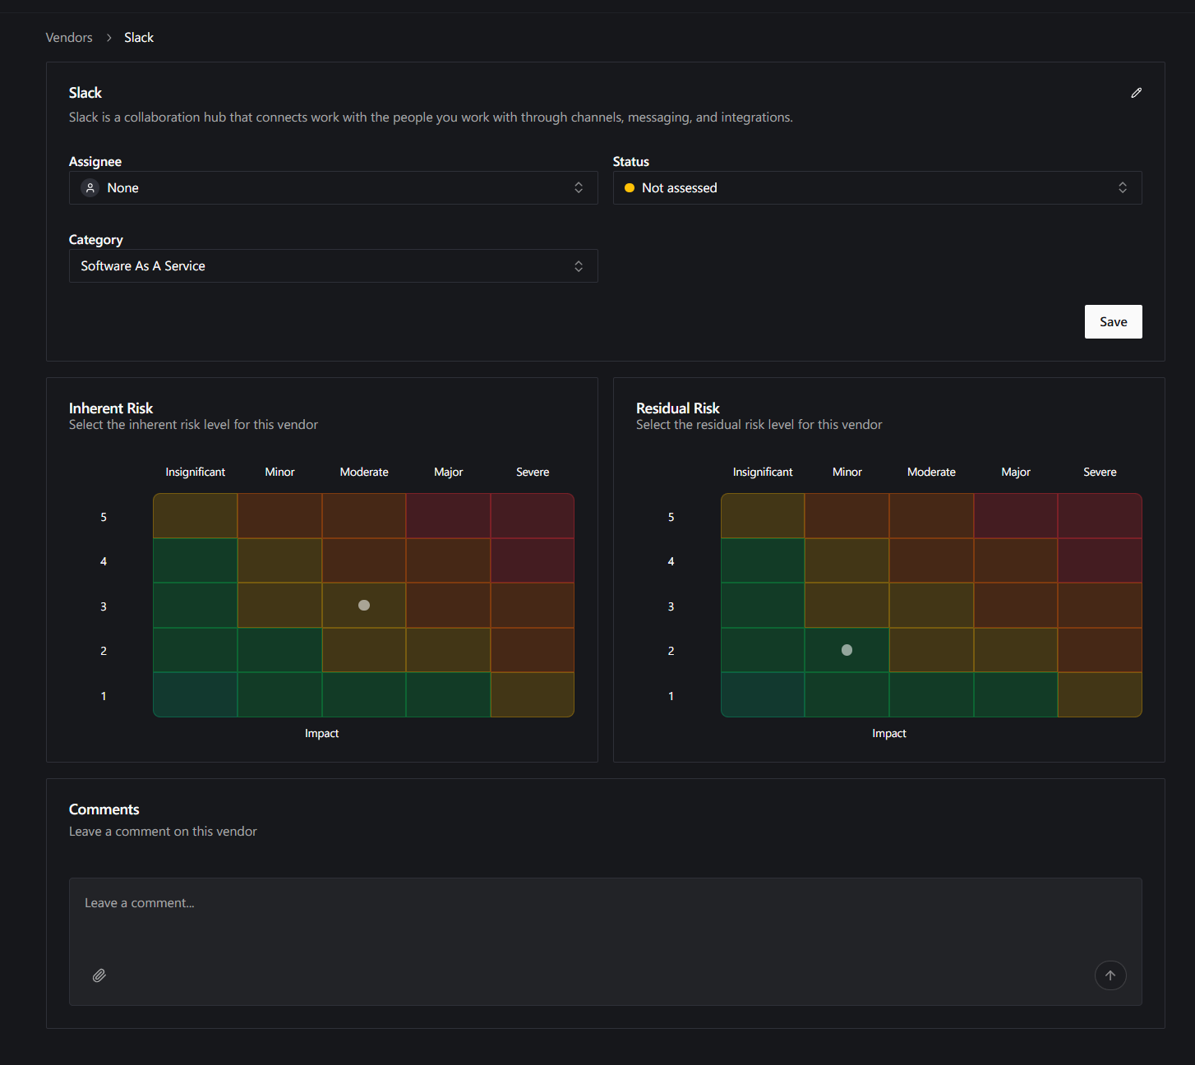This screenshot has height=1065, width=1195.
Task: Select Severe level 1 cell in Residual Risk
Action: 1100,695
